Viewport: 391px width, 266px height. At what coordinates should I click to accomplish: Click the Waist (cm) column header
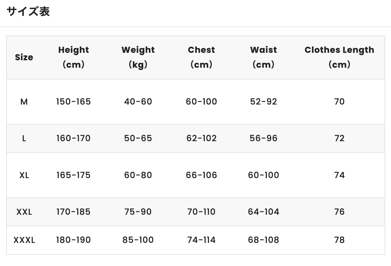263,57
